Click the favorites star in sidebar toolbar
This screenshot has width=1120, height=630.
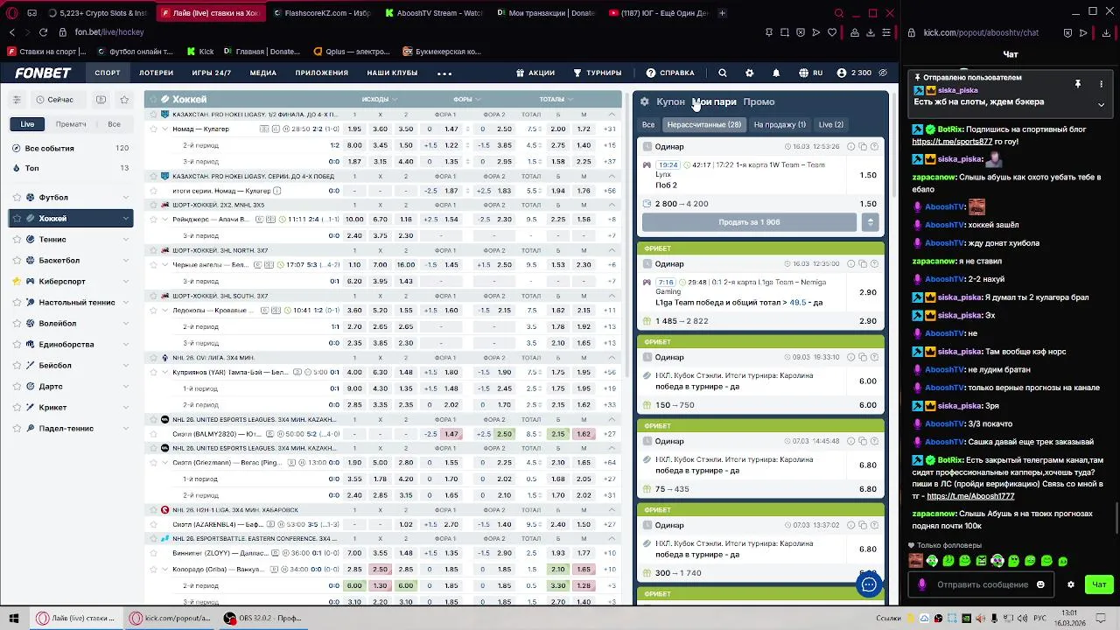point(124,100)
